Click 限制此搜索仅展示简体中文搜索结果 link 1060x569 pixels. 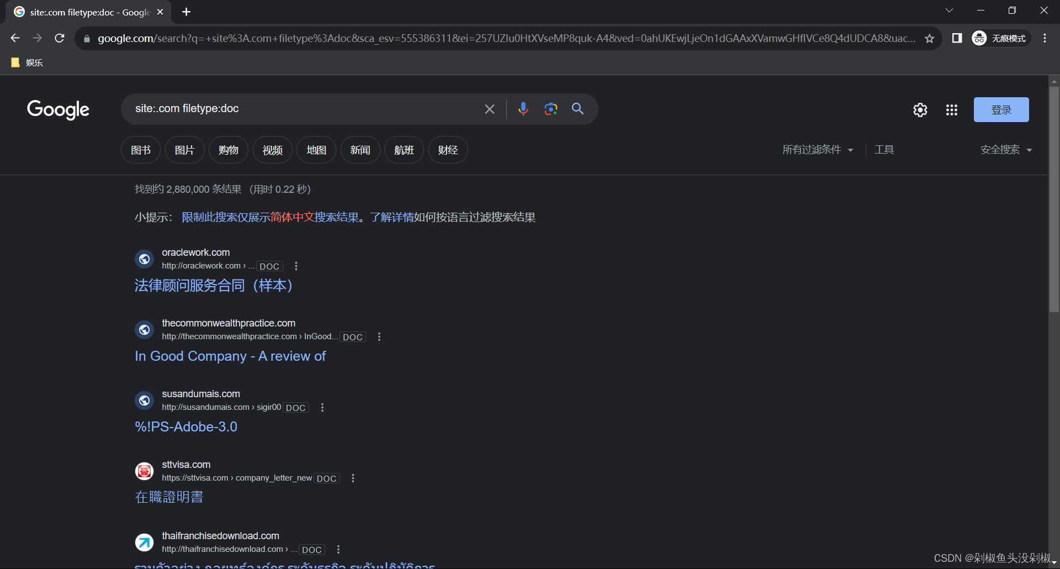click(x=271, y=217)
